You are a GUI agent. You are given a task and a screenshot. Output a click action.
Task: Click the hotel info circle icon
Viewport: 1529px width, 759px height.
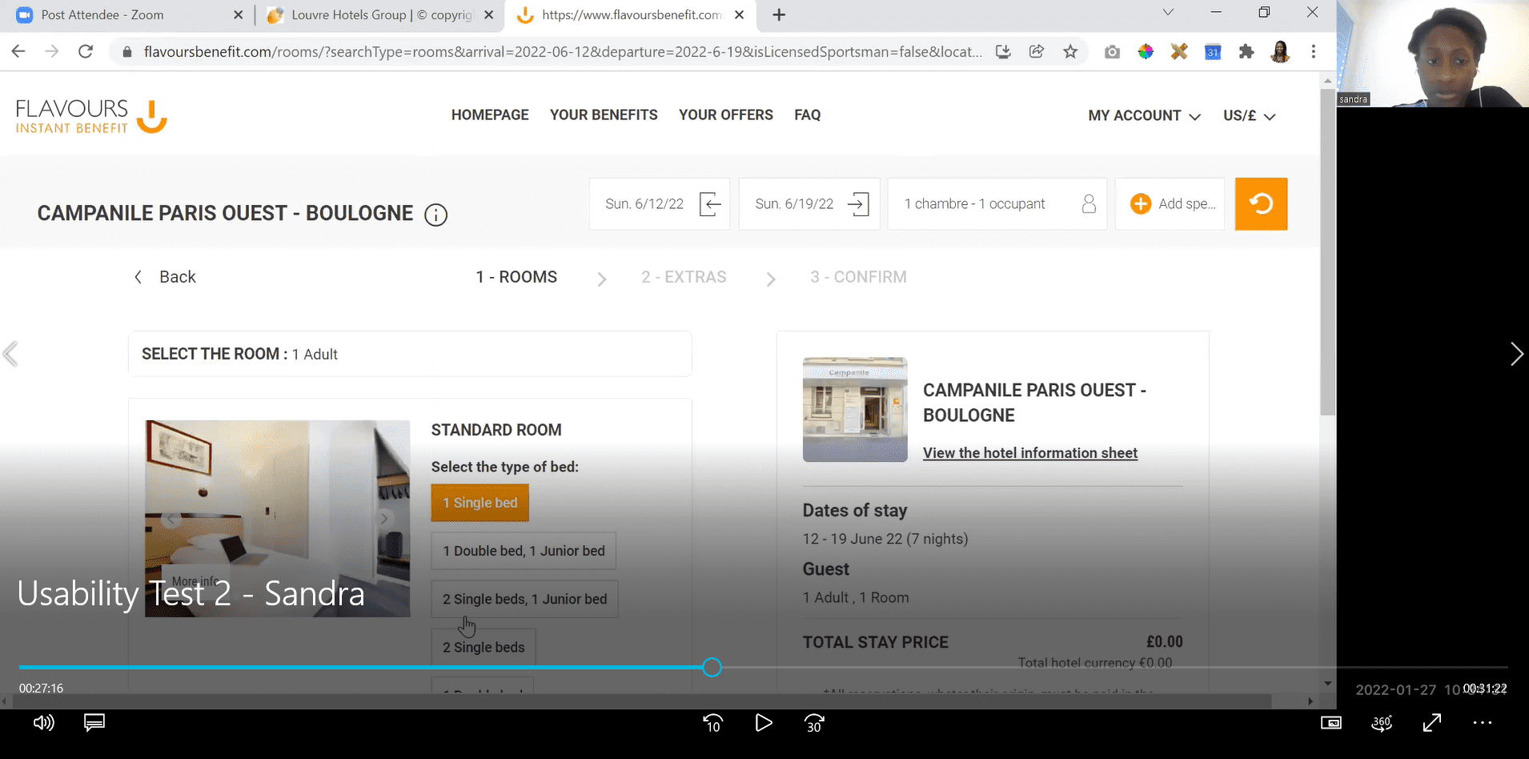click(x=435, y=215)
